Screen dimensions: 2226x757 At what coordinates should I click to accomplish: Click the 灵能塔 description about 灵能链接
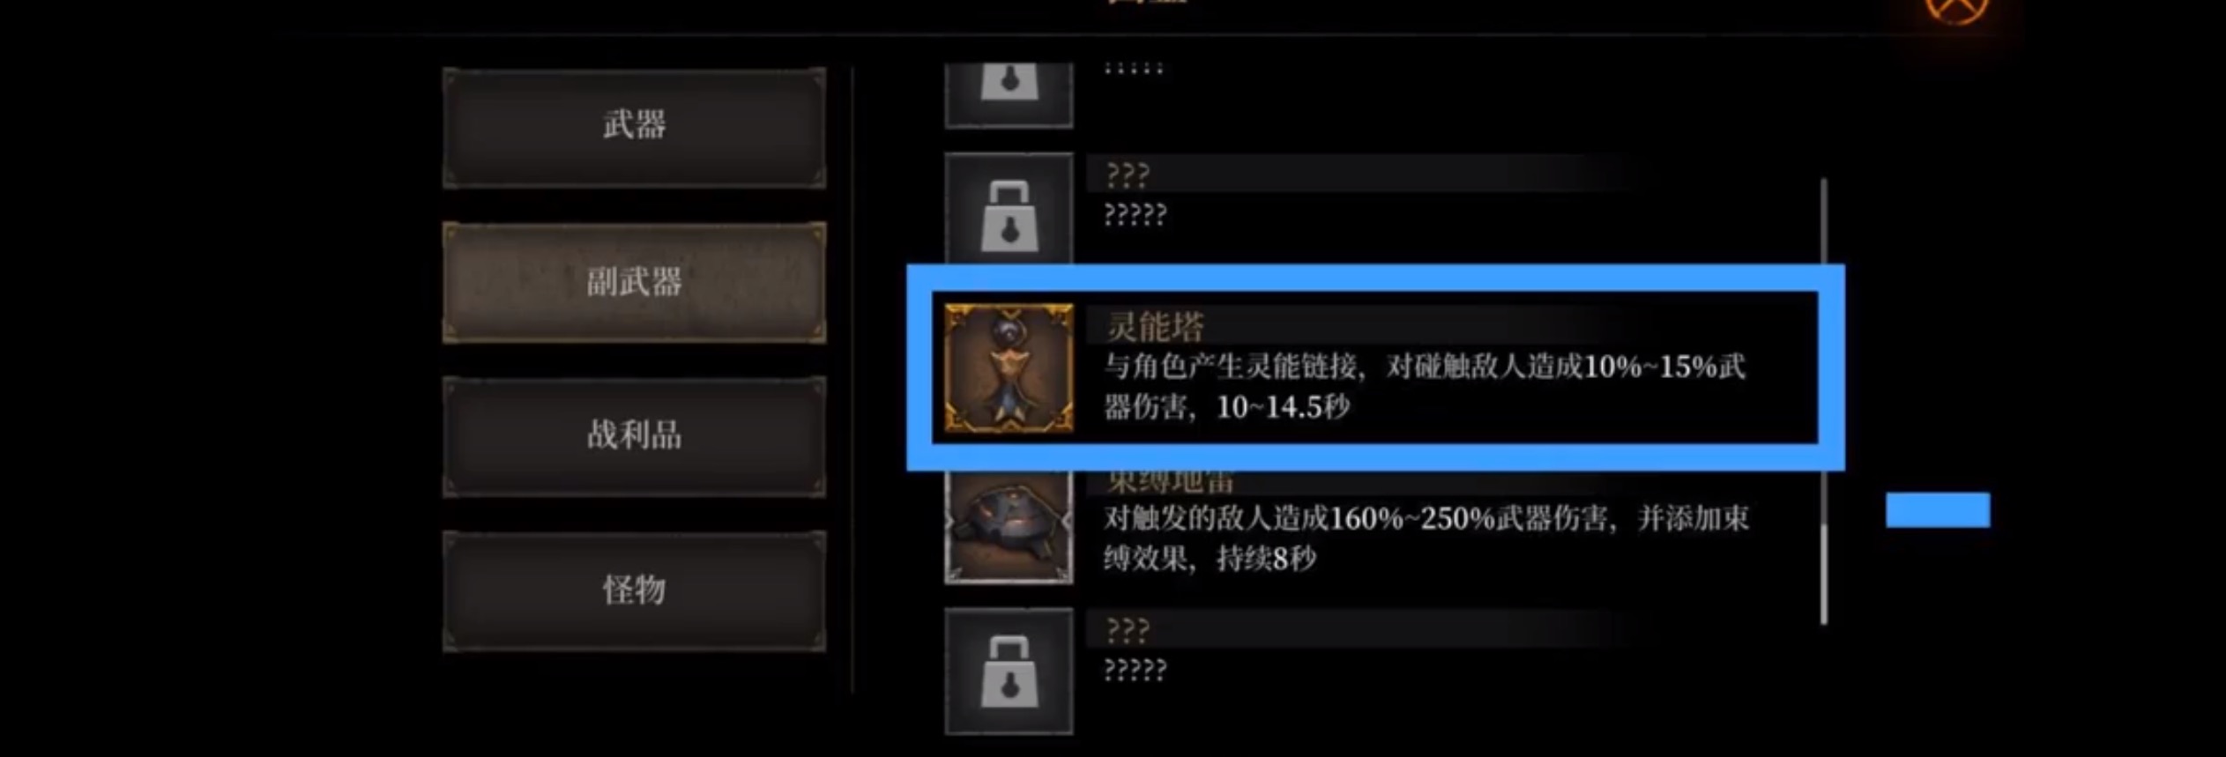[x=1425, y=387]
